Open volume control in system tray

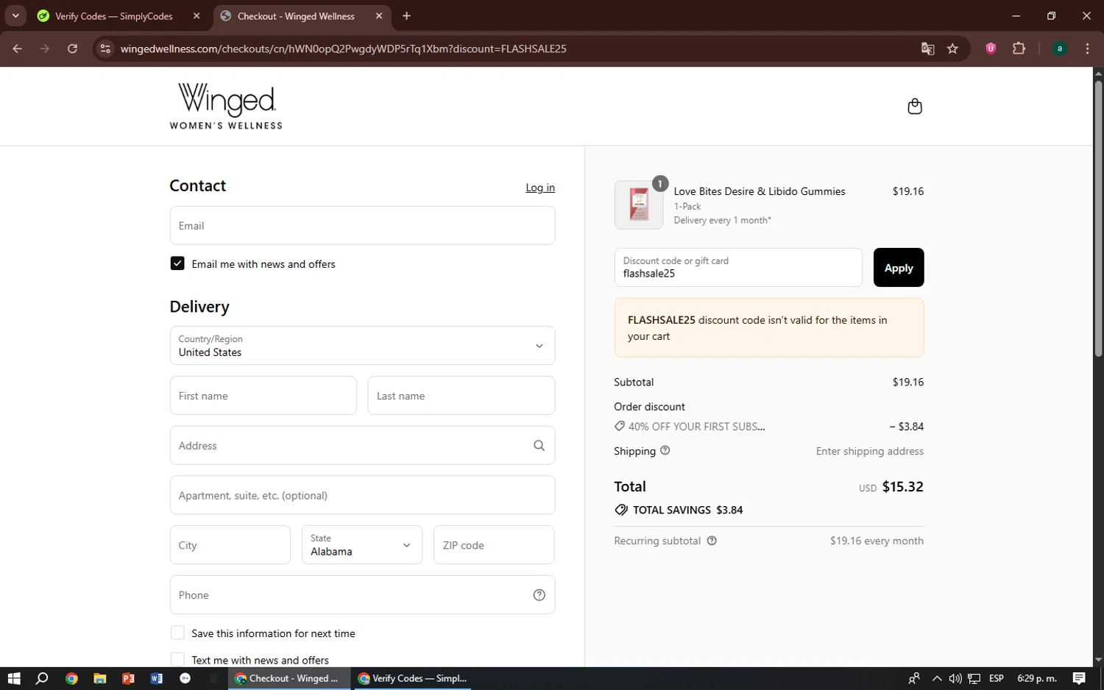point(955,678)
